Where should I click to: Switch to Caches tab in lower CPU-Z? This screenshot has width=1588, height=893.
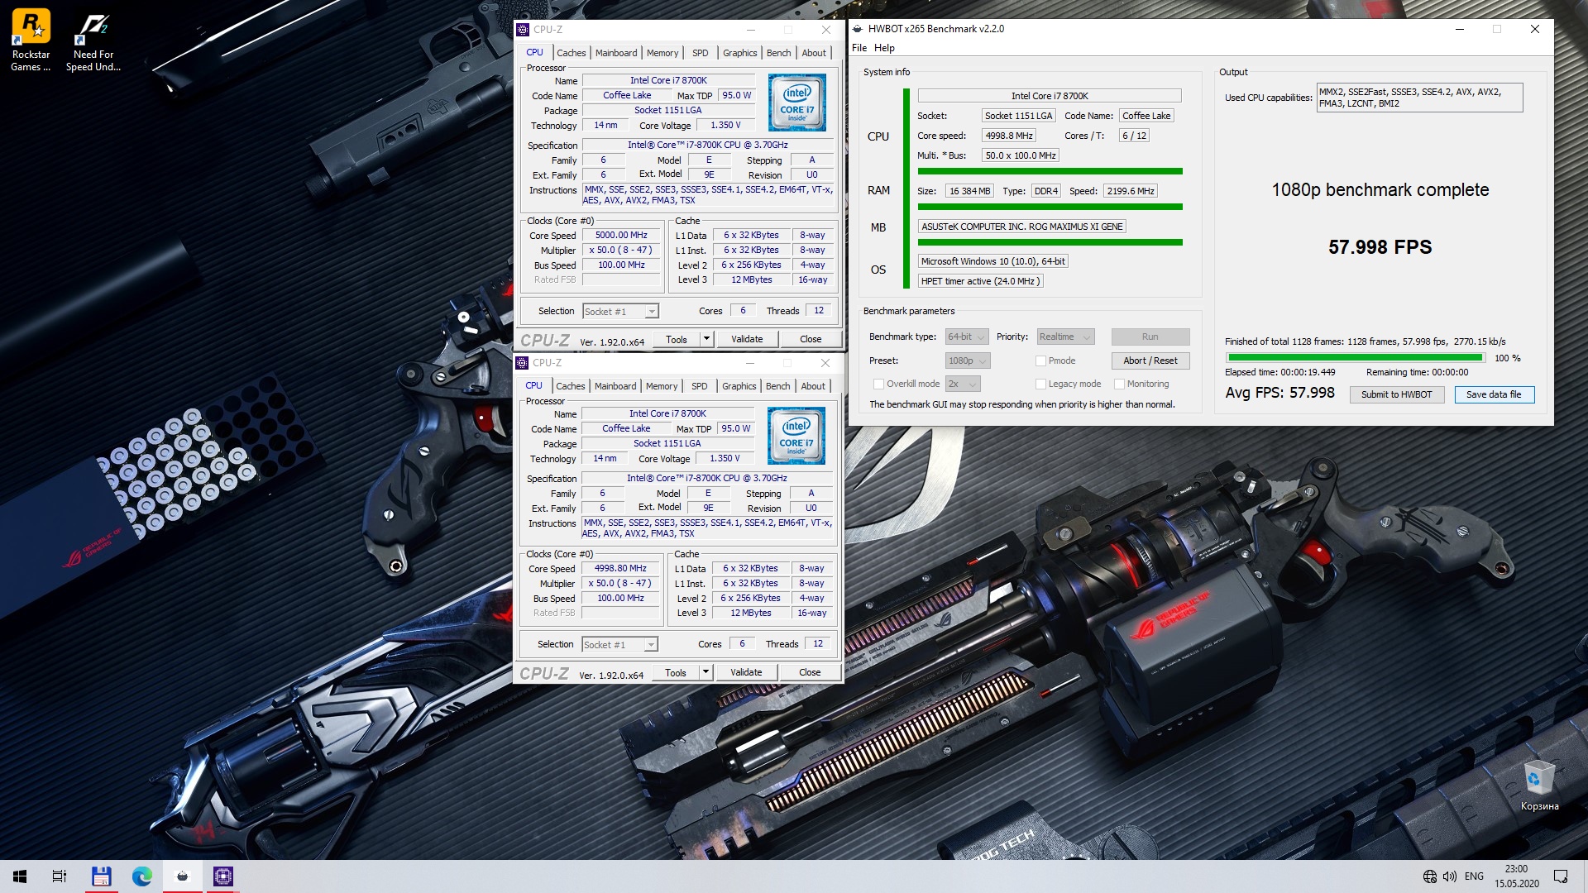[570, 386]
